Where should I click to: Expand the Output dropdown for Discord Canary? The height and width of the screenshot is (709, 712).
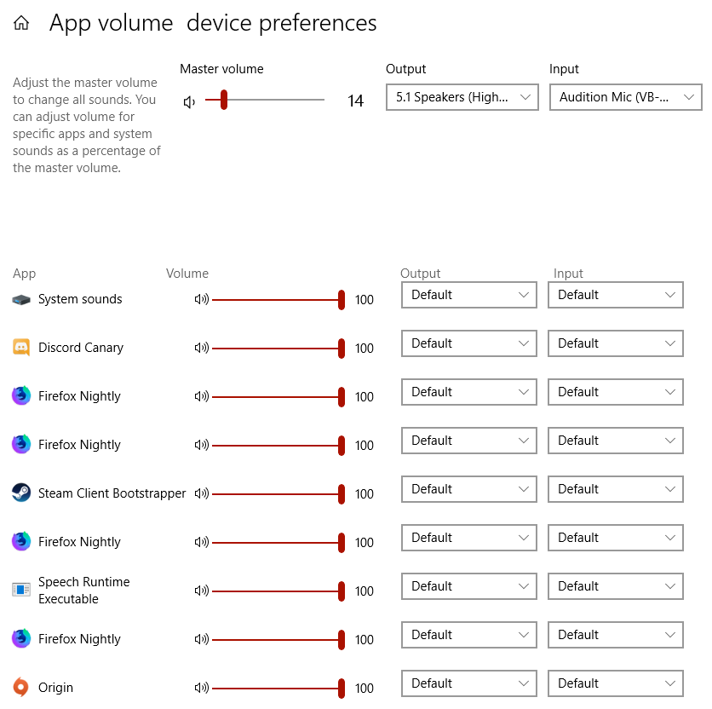pyautogui.click(x=468, y=343)
